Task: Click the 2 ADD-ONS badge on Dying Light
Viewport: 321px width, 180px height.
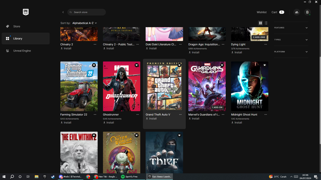Action: 259,37
